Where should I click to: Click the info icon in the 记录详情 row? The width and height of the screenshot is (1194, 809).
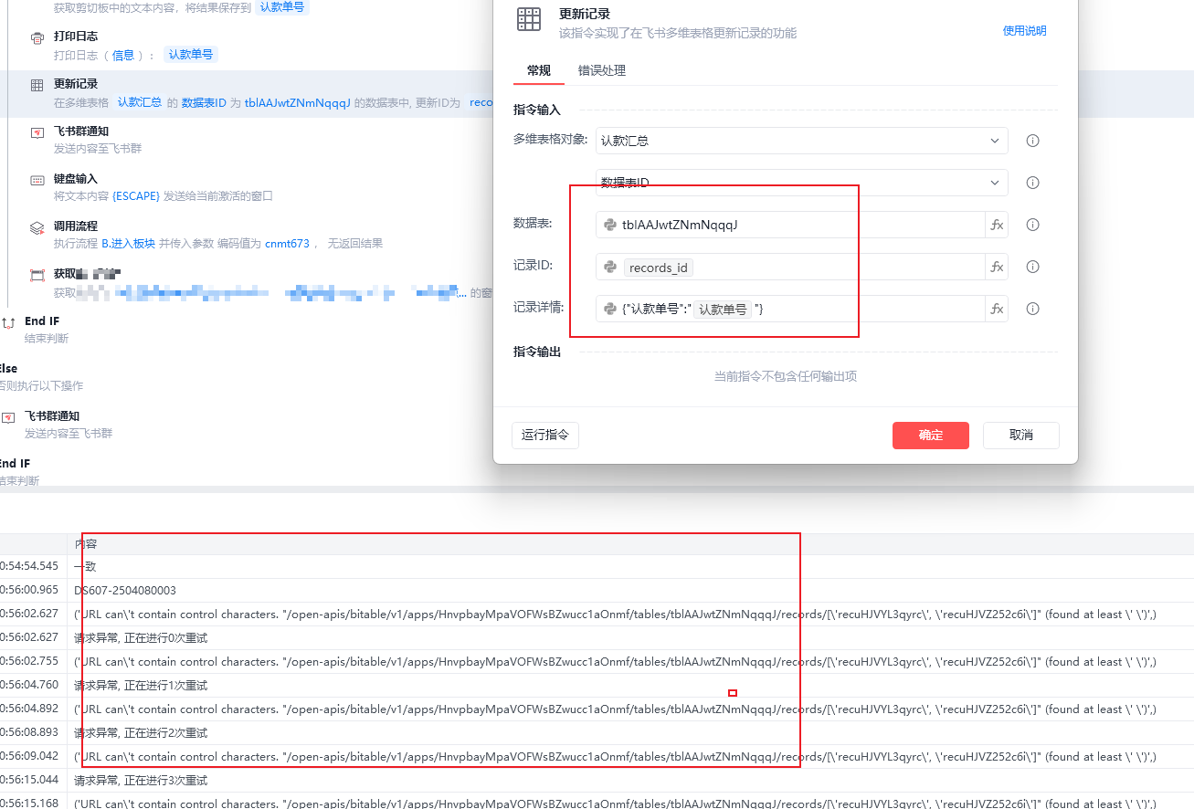click(1033, 309)
